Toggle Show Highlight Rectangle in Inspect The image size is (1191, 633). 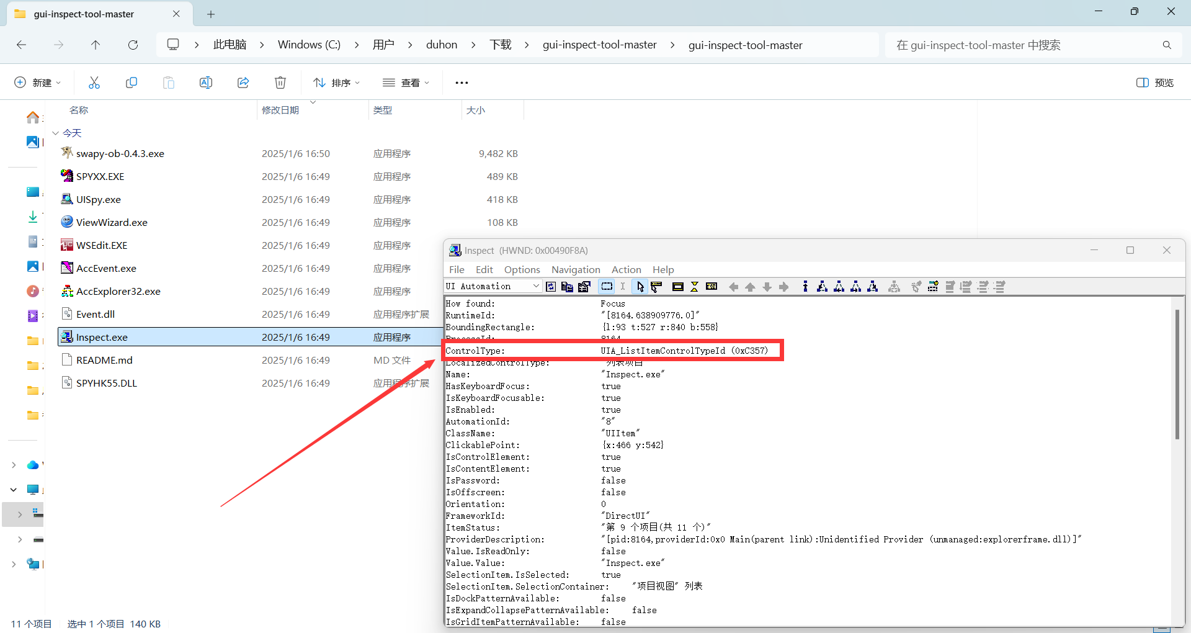(677, 286)
